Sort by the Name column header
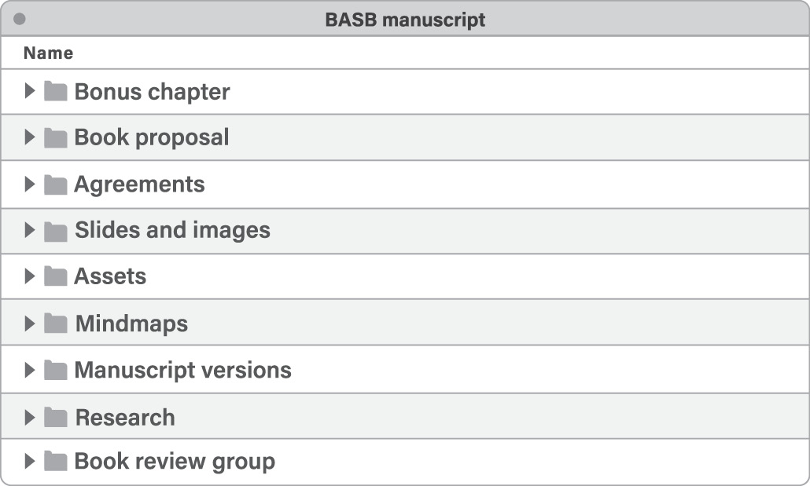Screen dimensions: 810x486 pos(48,53)
